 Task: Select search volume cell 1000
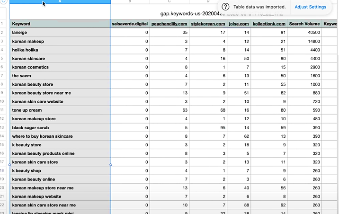point(304,84)
